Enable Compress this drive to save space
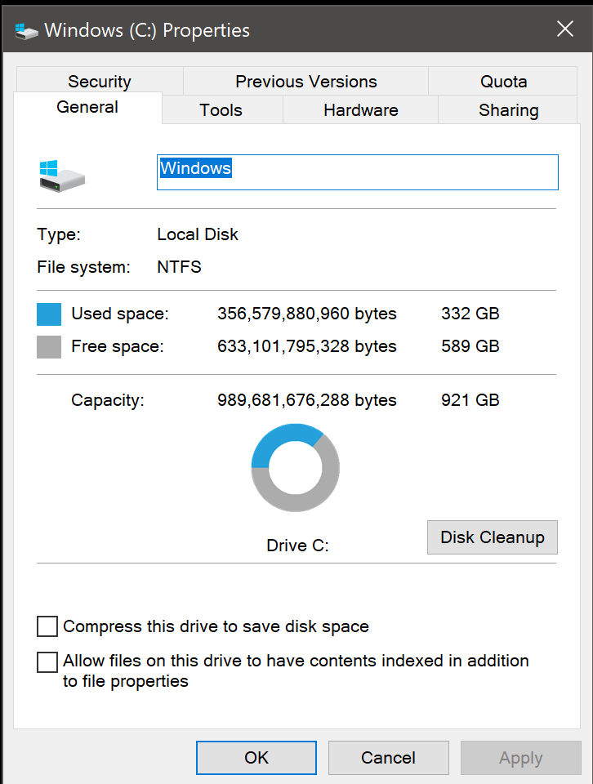This screenshot has height=784, width=593. (x=48, y=626)
